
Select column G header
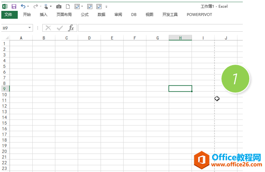[157, 38]
